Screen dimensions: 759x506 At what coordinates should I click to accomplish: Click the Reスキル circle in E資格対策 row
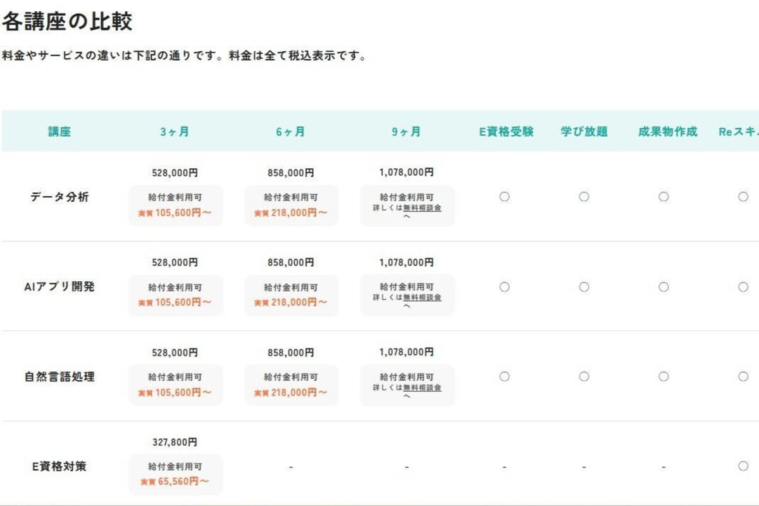click(743, 466)
